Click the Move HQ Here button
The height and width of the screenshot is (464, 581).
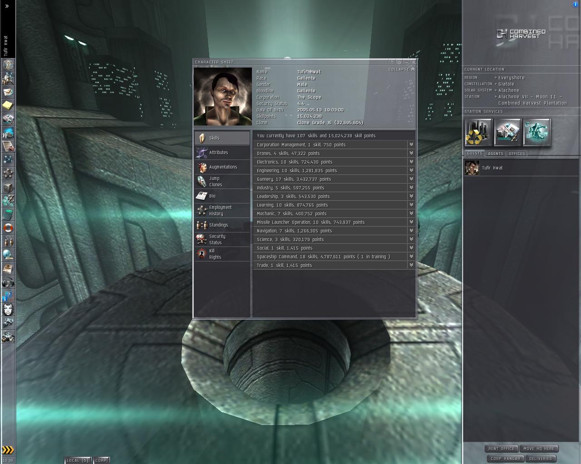(x=539, y=449)
